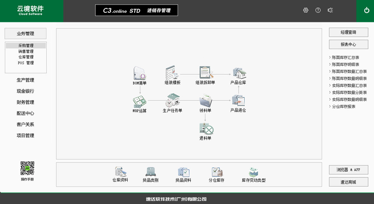Open the 速达商城 button
Image resolution: width=374 pixels, height=204 pixels.
coord(348,182)
